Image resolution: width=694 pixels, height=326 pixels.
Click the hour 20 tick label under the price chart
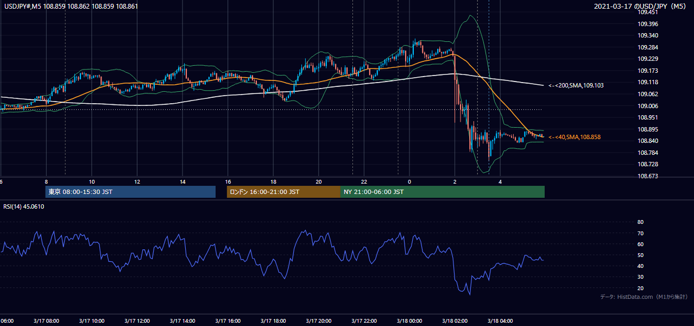pyautogui.click(x=319, y=182)
